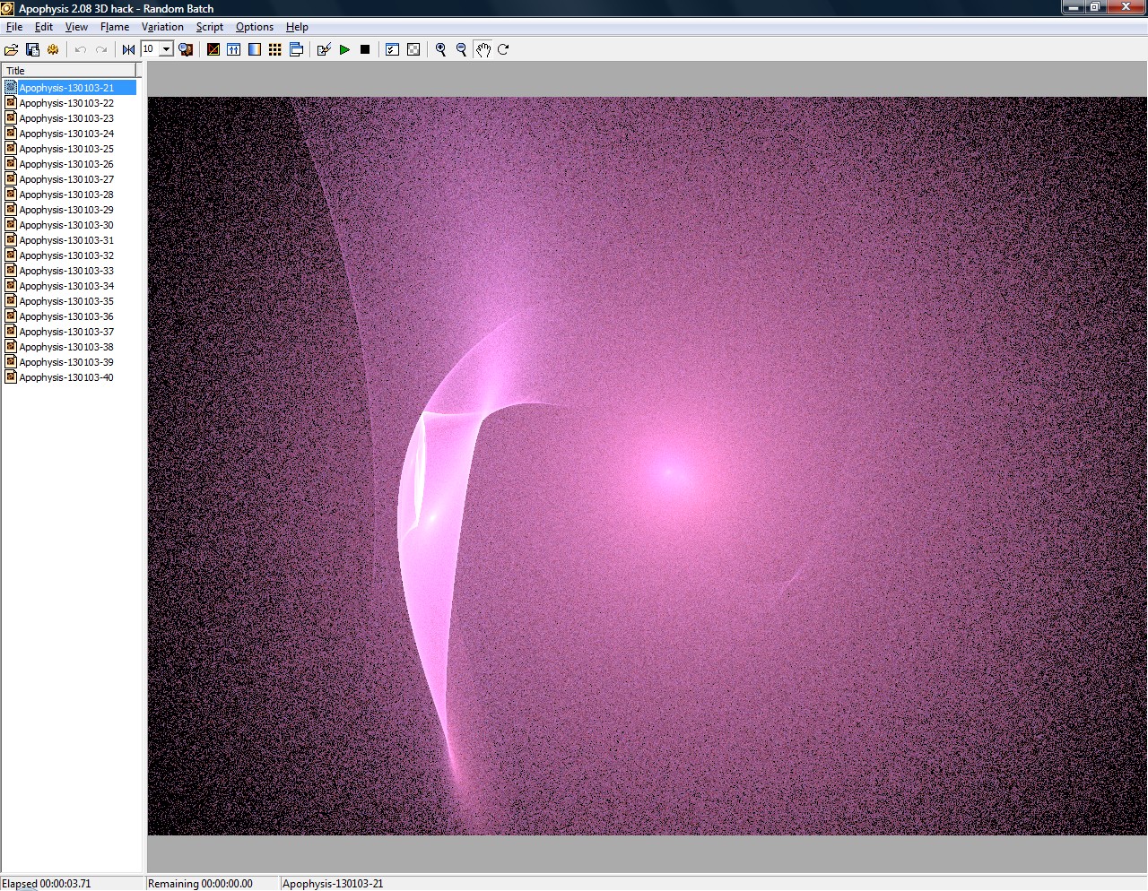Open the Mutation grid icon
This screenshot has height=891, width=1148.
(275, 49)
